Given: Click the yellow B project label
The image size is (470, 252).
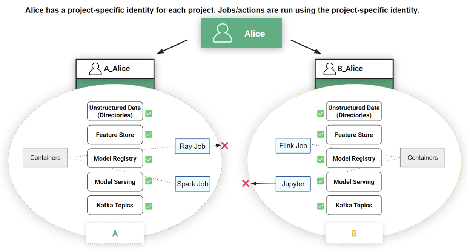Looking at the screenshot, I should (354, 234).
